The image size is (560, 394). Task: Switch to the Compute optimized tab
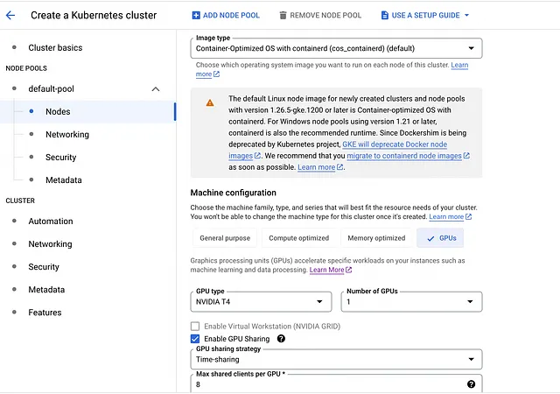(299, 238)
